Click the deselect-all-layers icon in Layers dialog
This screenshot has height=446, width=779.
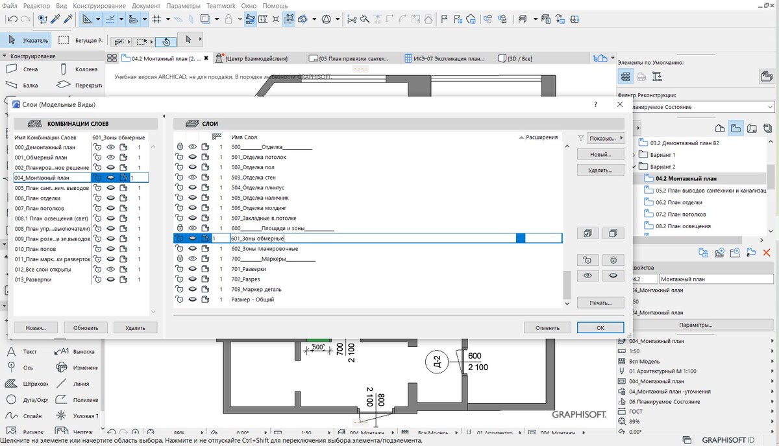point(613,233)
